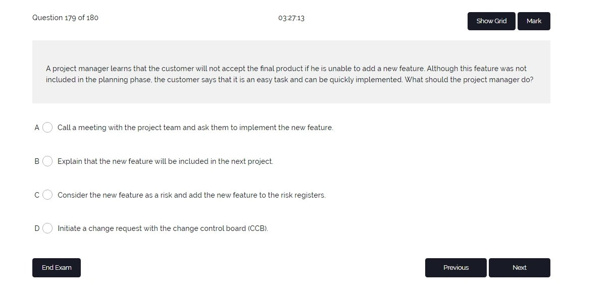Select option D radio button
This screenshot has width=612, height=297.
(x=47, y=228)
